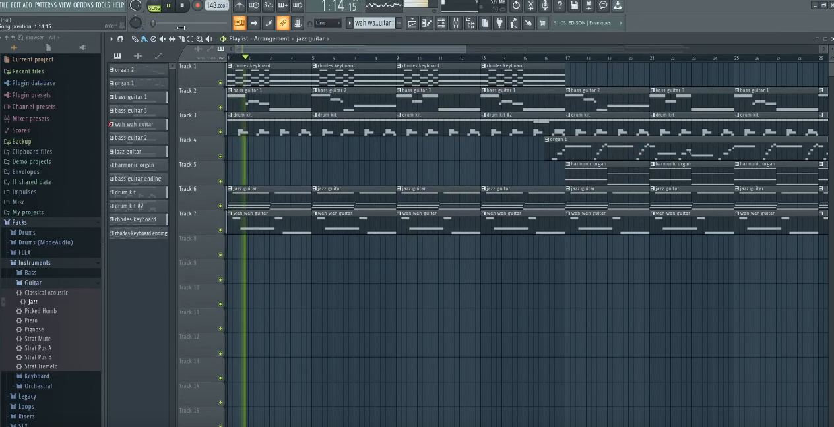Select the Paint brush tool in playlist
834x427 pixels.
coord(144,39)
